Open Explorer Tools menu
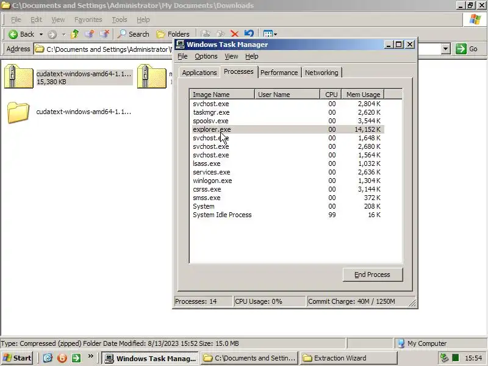The image size is (488, 366). tap(119, 20)
